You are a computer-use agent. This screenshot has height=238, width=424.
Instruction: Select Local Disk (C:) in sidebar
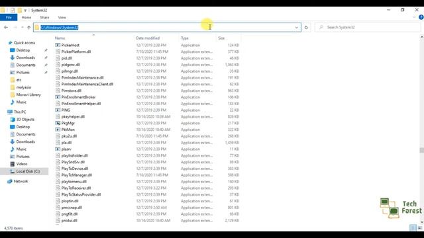click(28, 171)
